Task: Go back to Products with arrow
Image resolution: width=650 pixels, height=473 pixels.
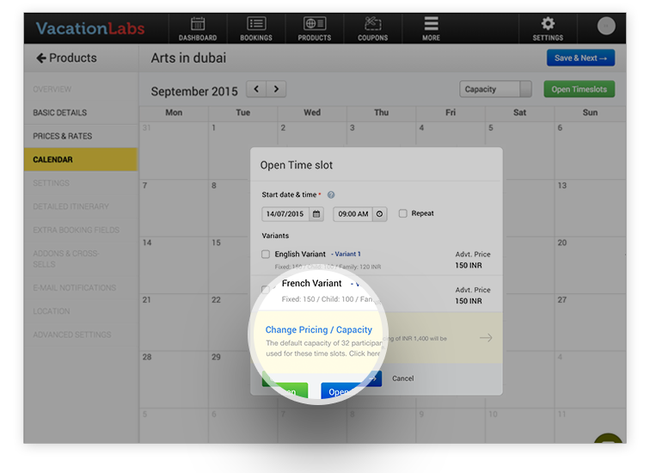Action: point(67,58)
